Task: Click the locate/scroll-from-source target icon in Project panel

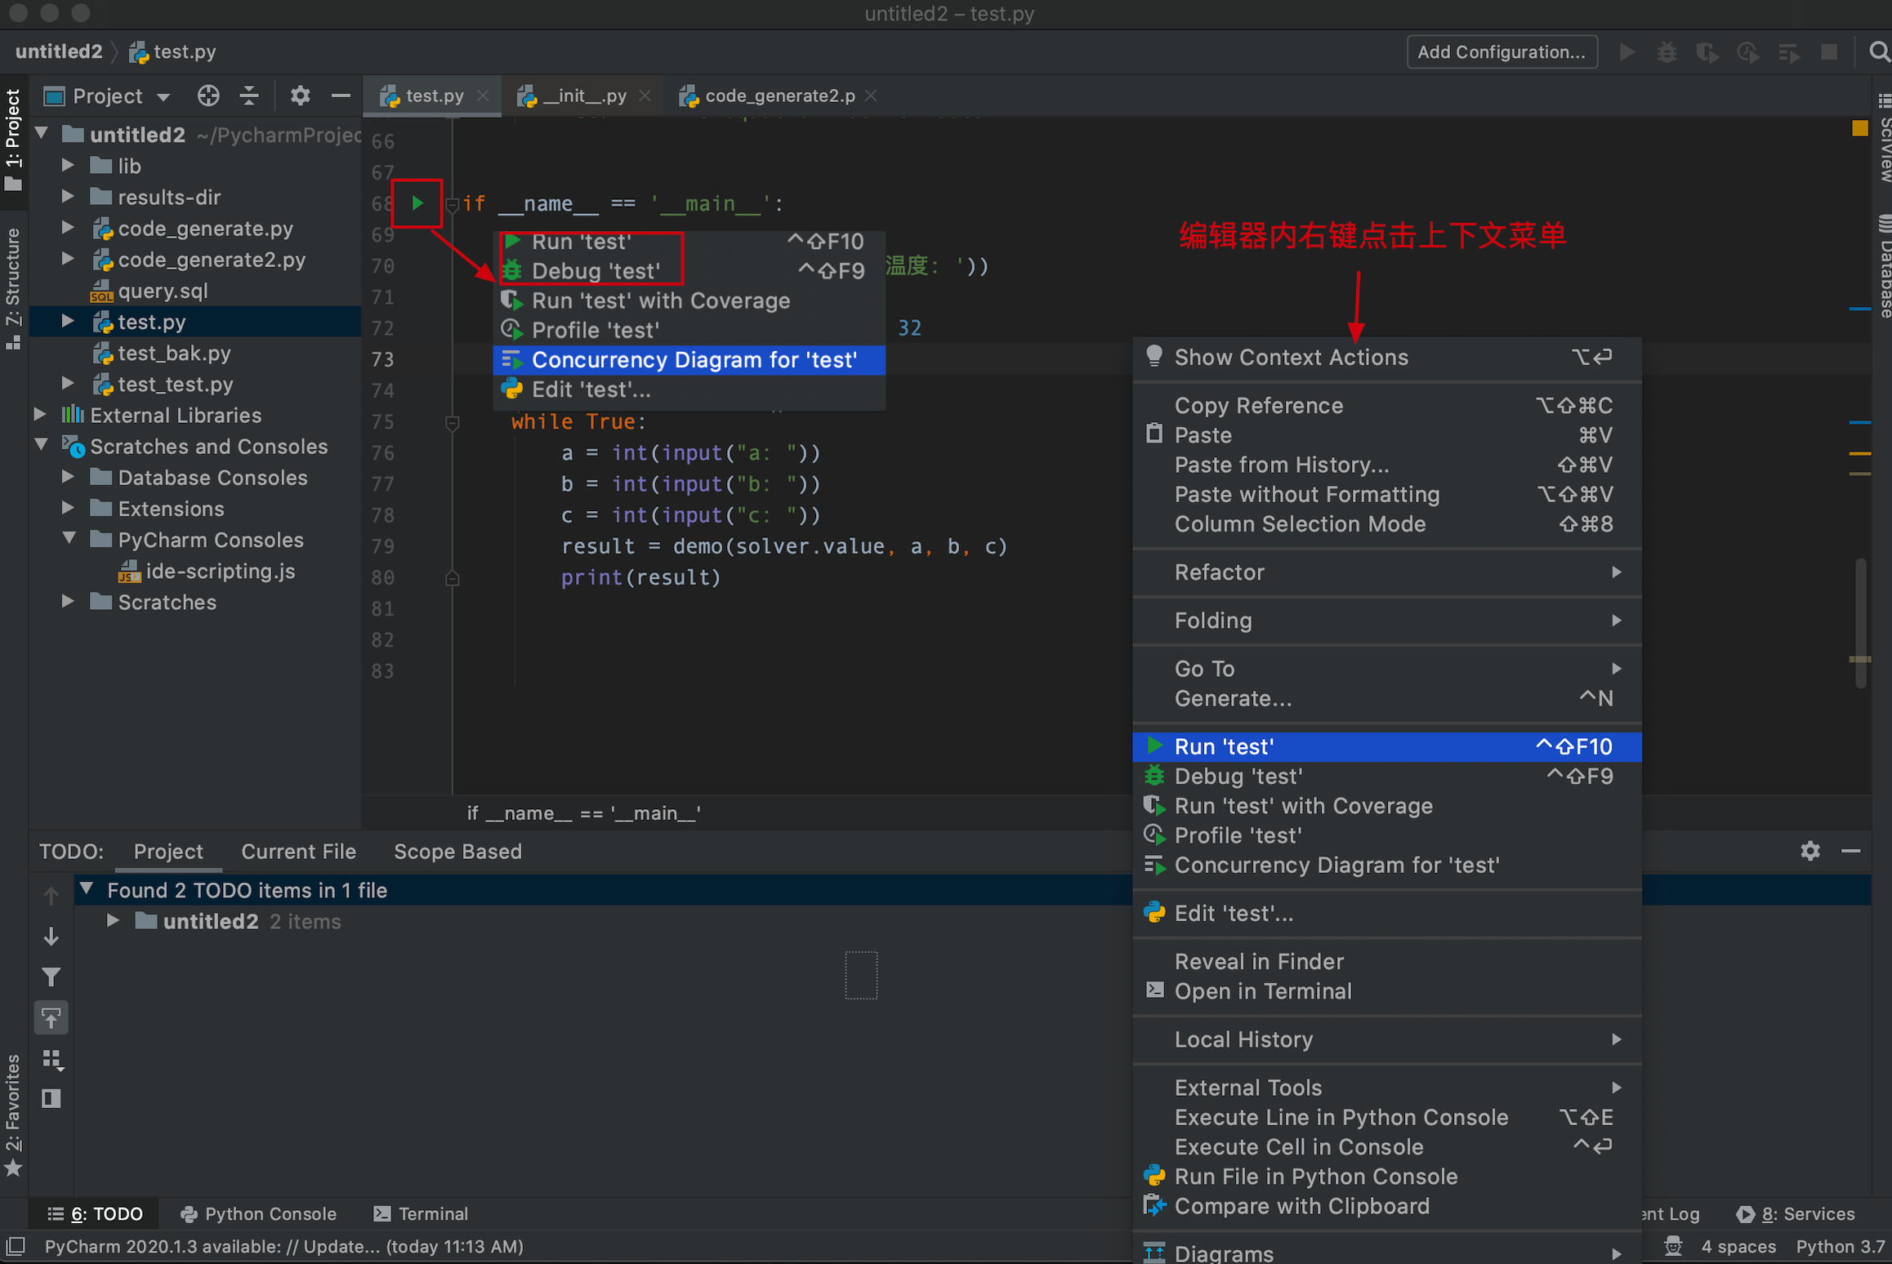Action: pyautogui.click(x=208, y=96)
